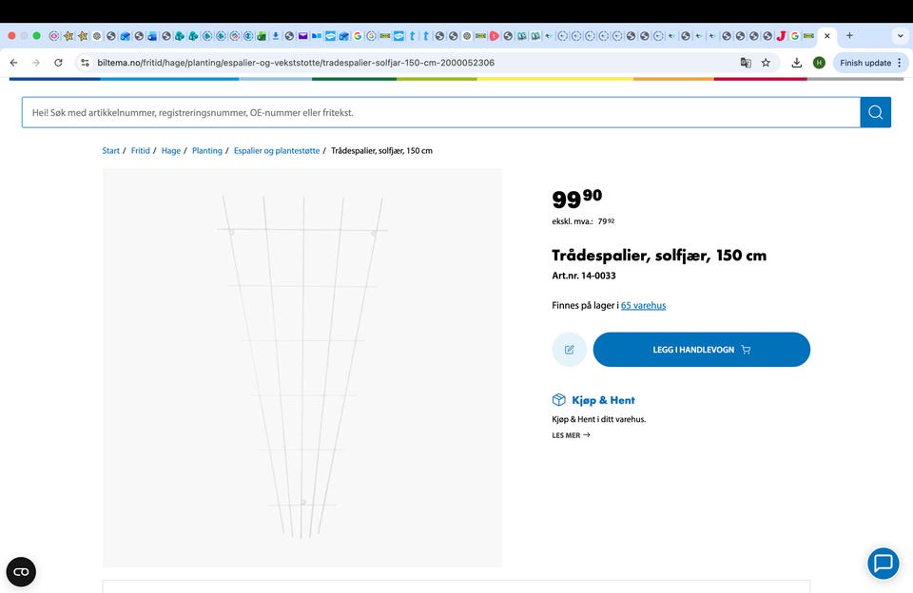
Task: Click the trellis product image
Action: 302,368
